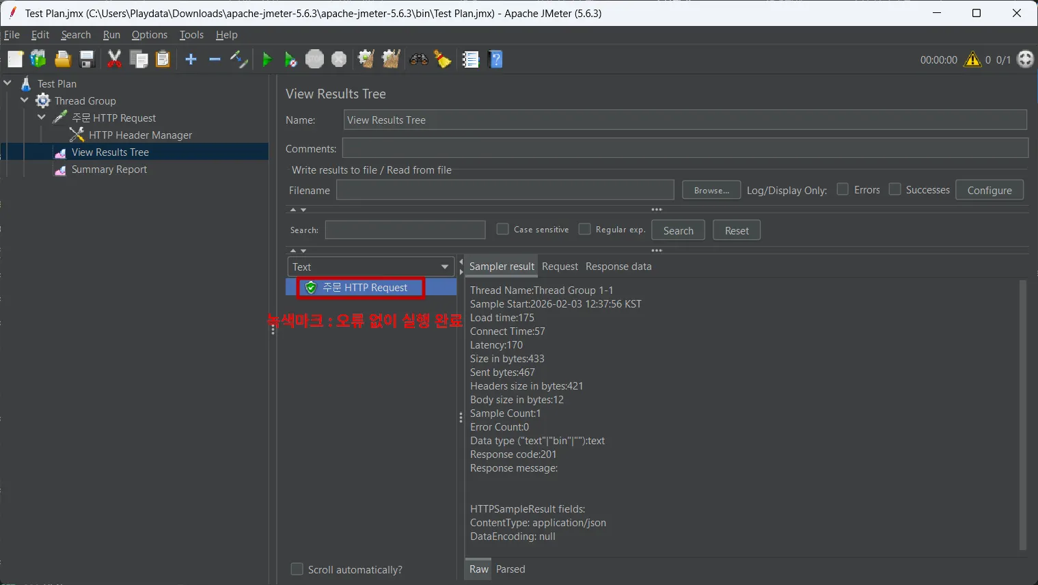Select HTTP Header Manager in the tree
This screenshot has width=1038, height=585.
point(140,135)
